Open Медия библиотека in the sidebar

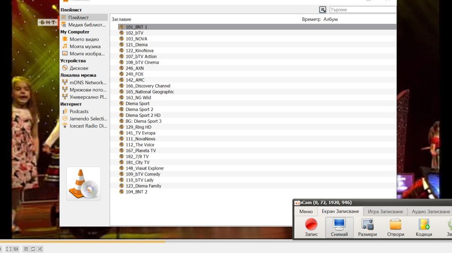coord(84,25)
